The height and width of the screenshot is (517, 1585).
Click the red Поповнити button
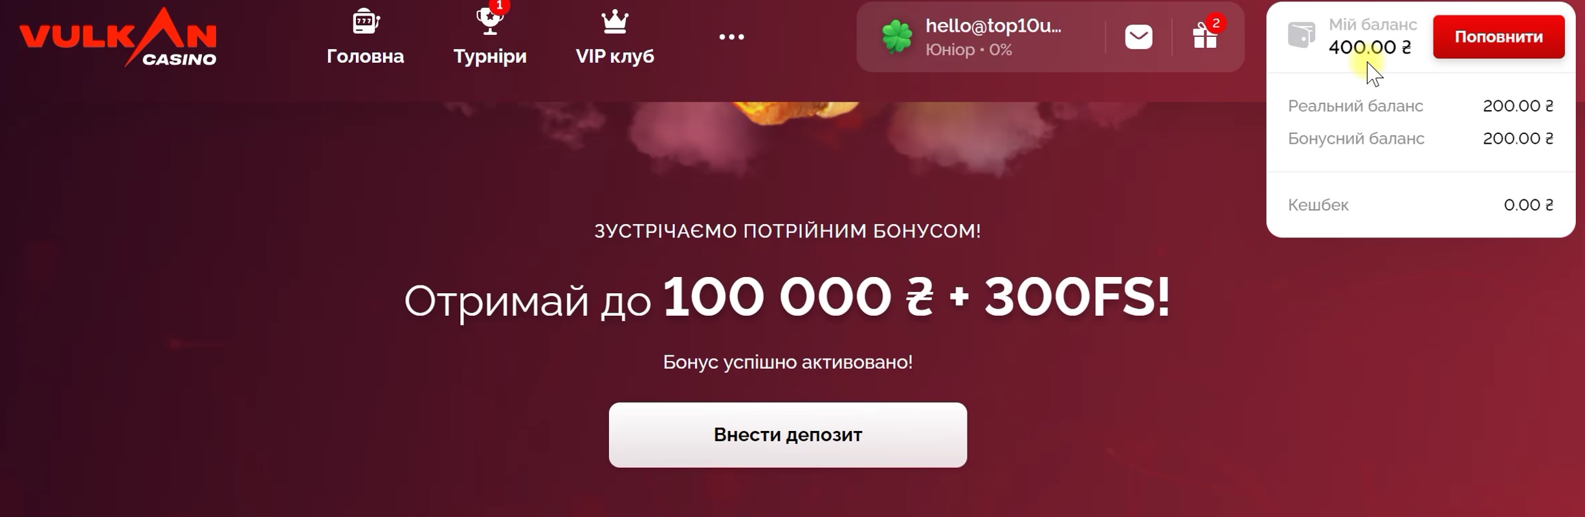pyautogui.click(x=1498, y=37)
